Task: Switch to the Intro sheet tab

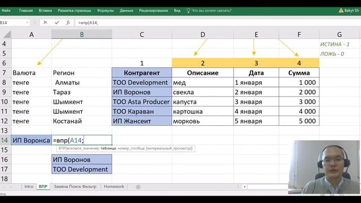Action: click(x=29, y=187)
